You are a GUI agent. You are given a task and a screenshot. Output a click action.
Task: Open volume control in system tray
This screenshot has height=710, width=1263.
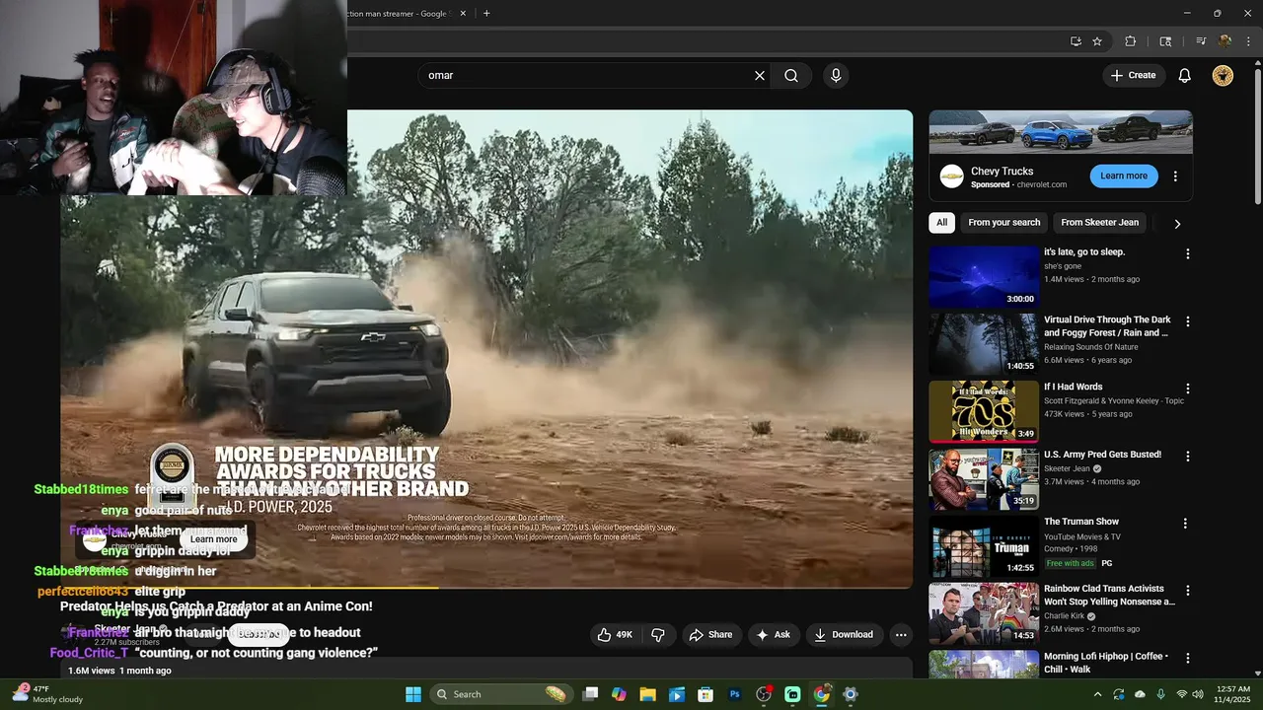(x=1198, y=694)
